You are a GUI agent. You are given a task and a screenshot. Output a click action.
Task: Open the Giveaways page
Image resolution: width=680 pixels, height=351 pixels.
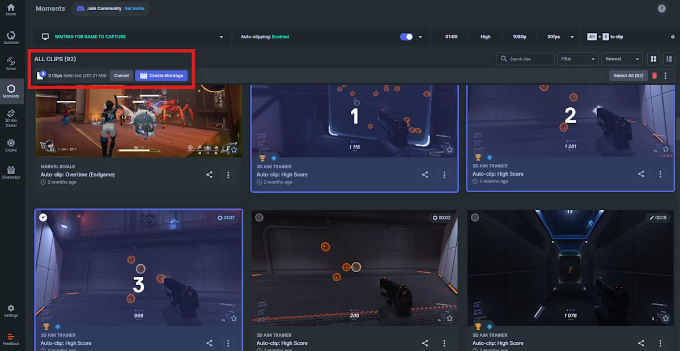click(x=11, y=171)
